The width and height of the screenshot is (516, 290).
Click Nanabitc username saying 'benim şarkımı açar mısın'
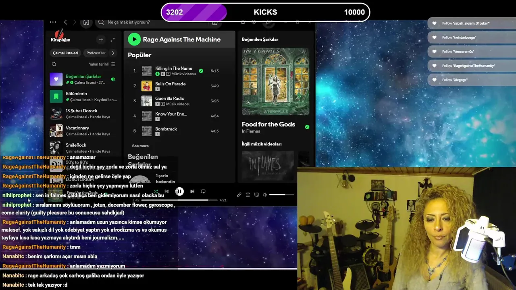click(13, 257)
